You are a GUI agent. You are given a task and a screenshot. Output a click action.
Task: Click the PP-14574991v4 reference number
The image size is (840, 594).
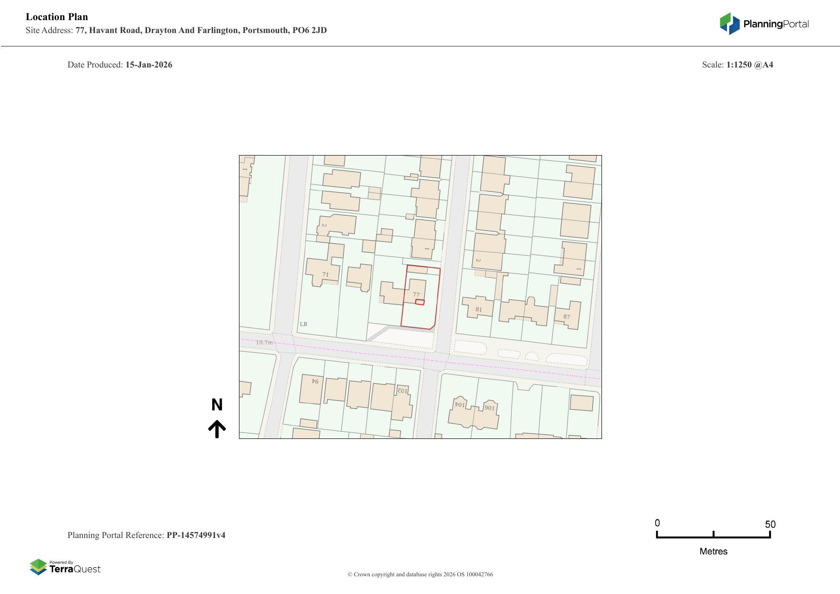click(196, 535)
